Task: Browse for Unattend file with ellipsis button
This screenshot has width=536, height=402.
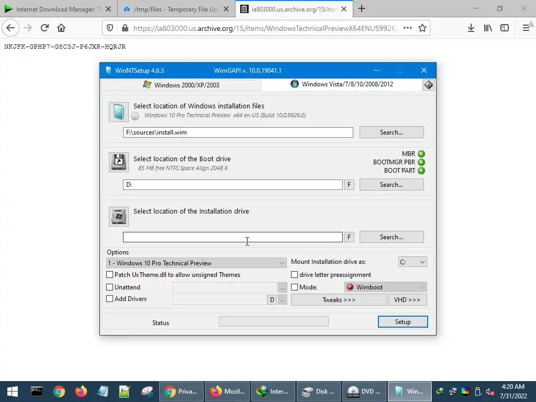Action: pyautogui.click(x=282, y=287)
